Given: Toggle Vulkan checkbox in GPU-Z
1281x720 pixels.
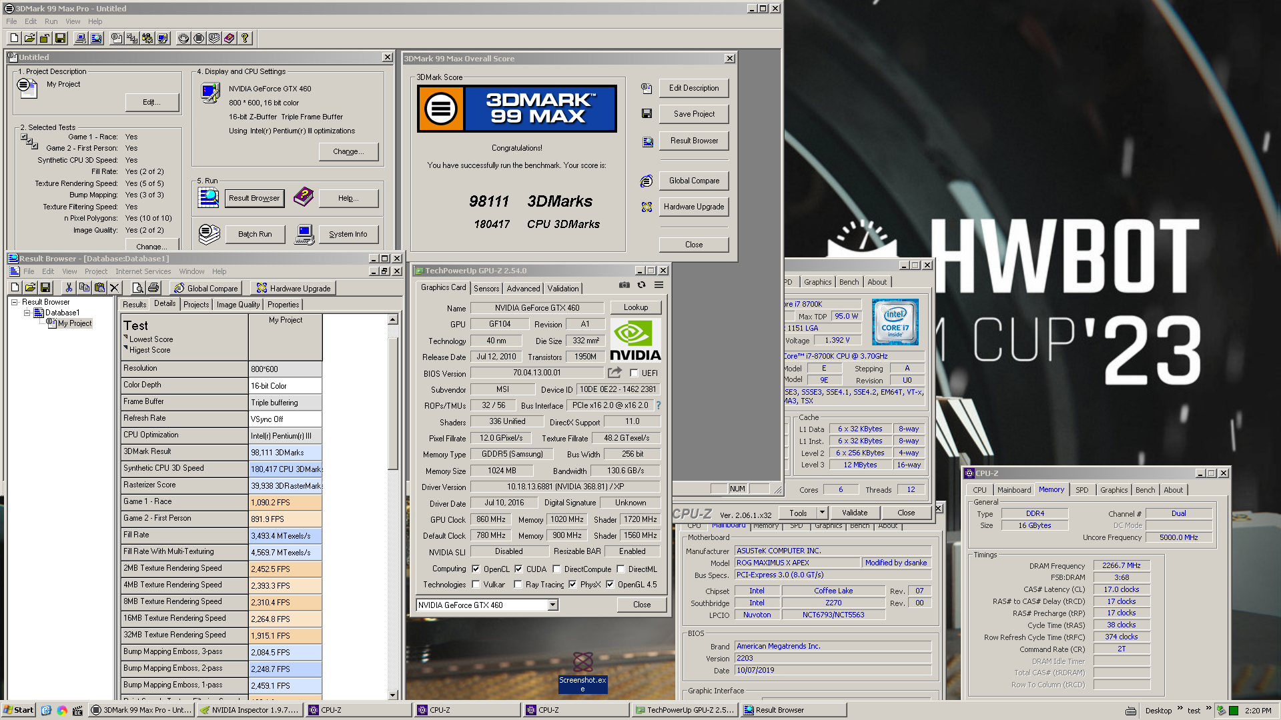Looking at the screenshot, I should coord(476,585).
